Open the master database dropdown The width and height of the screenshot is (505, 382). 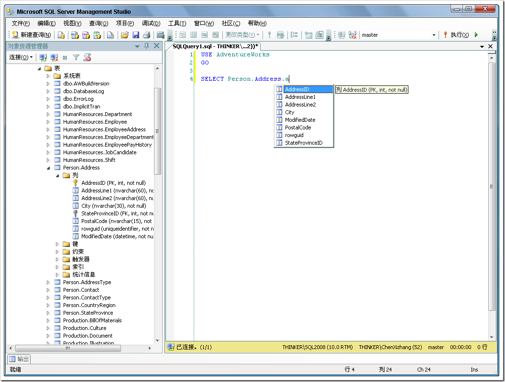(434, 35)
